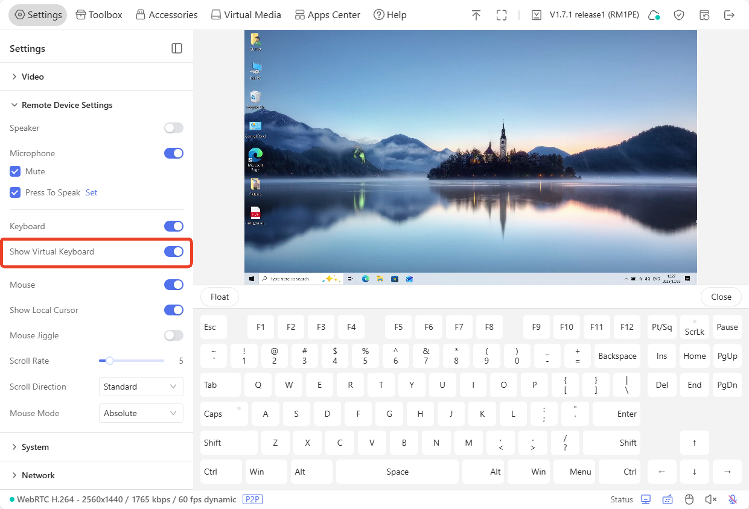Click the cloud status icon

tap(654, 14)
